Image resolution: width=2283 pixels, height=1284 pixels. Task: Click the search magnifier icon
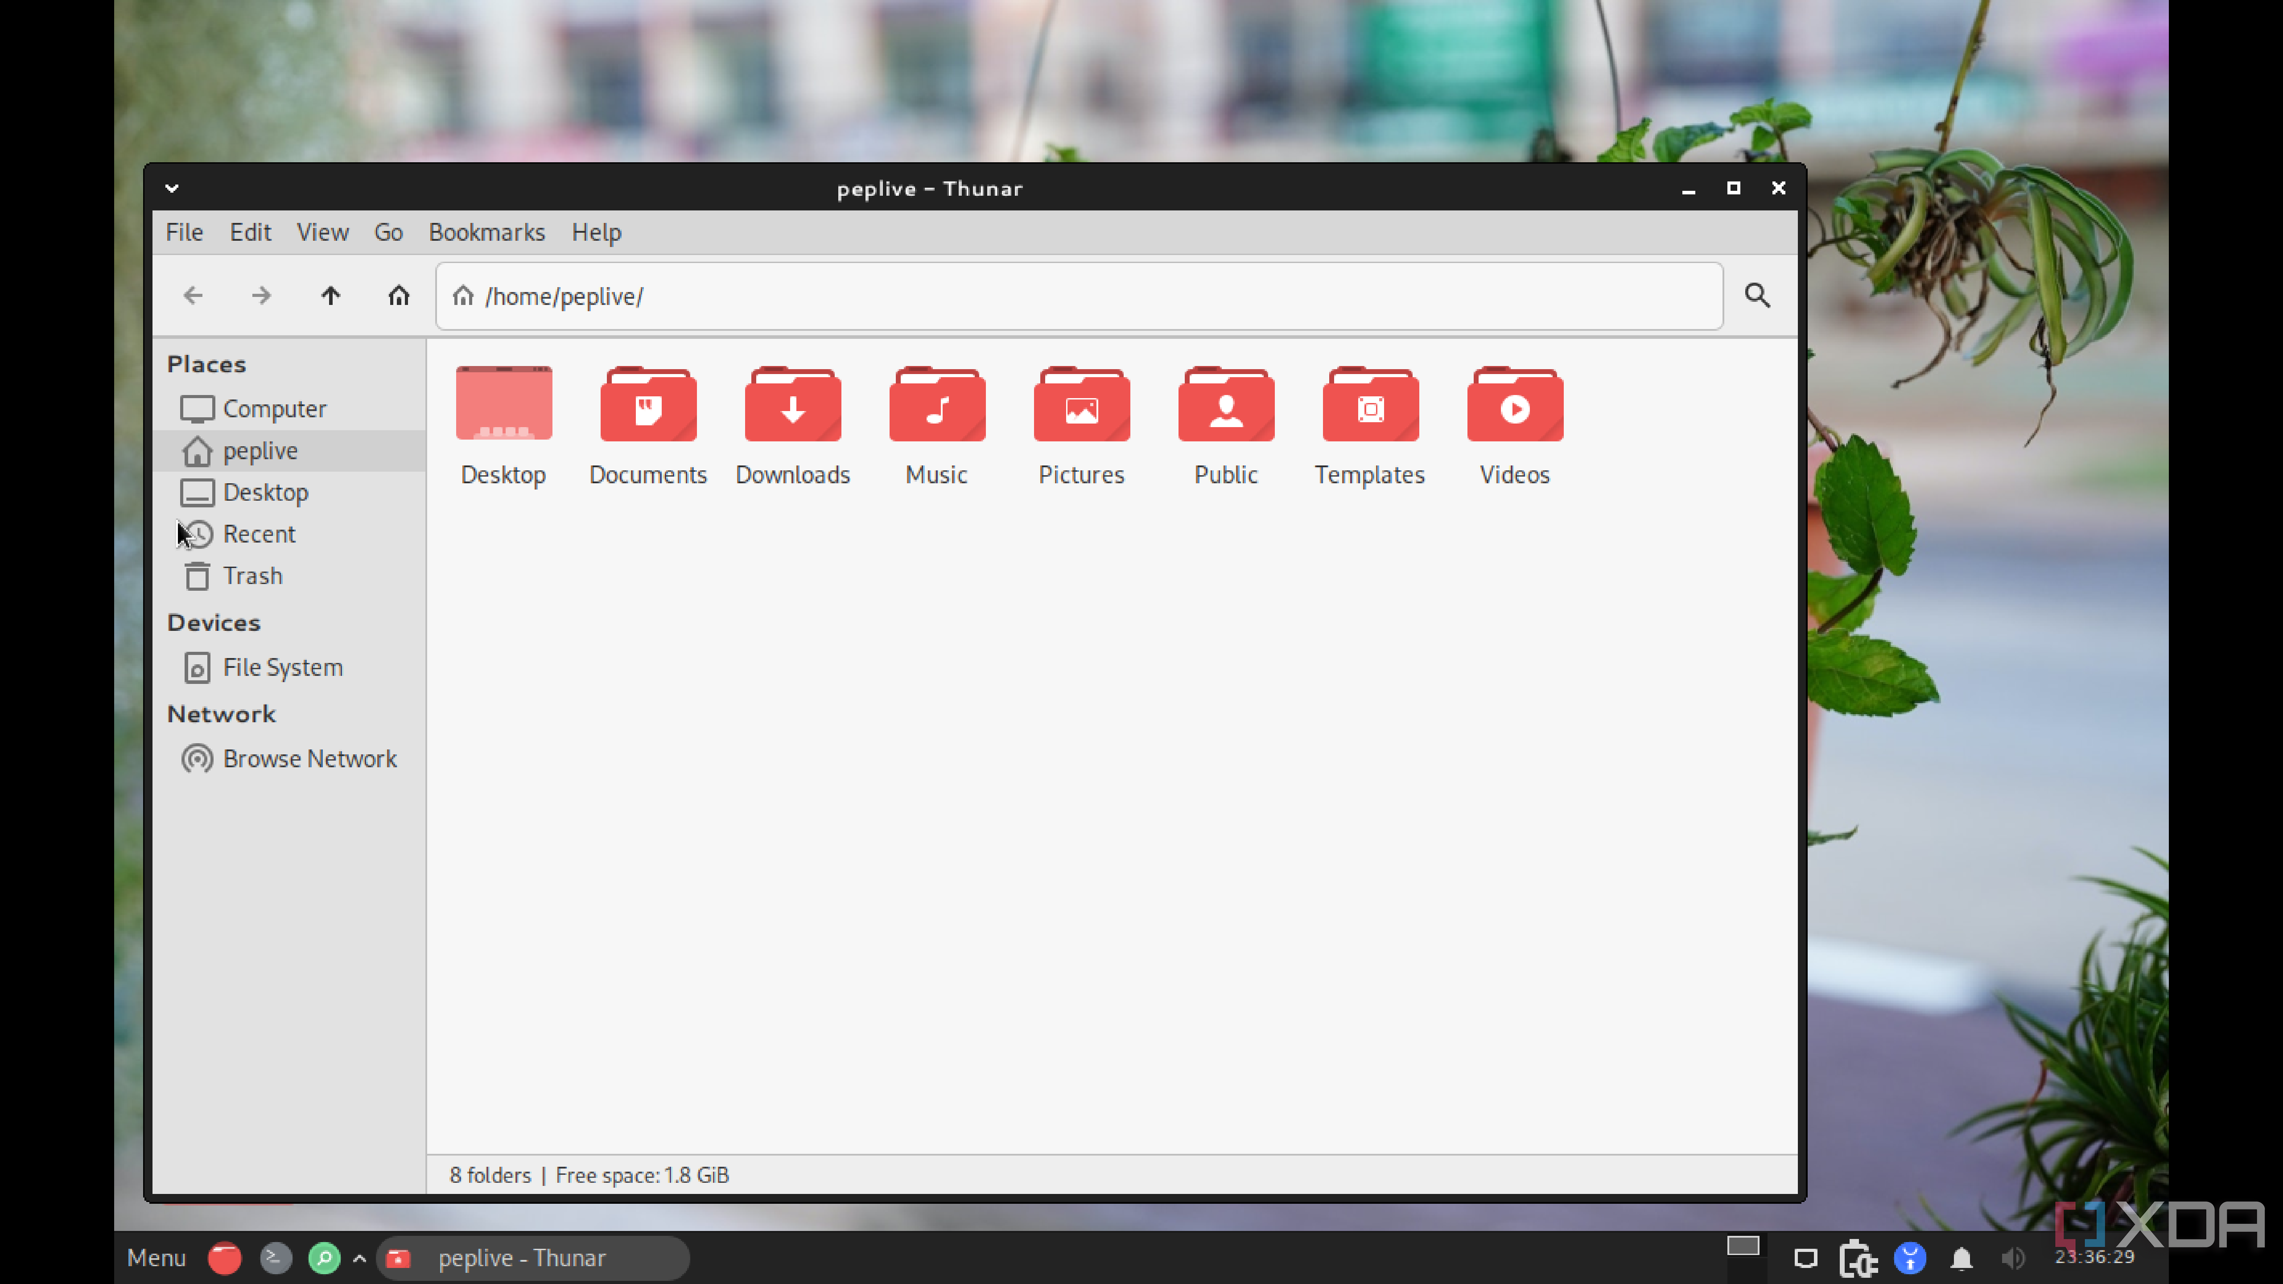pyautogui.click(x=1757, y=295)
